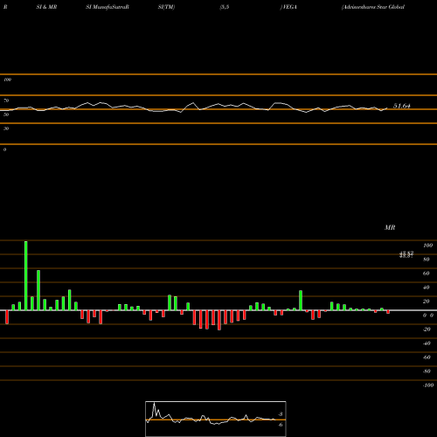The height and width of the screenshot is (437, 437).
Task: Click the RSI '30' axis label
Action: point(6,128)
